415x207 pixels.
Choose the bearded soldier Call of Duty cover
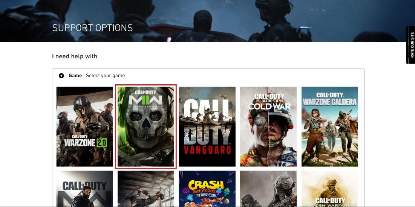pos(84,189)
